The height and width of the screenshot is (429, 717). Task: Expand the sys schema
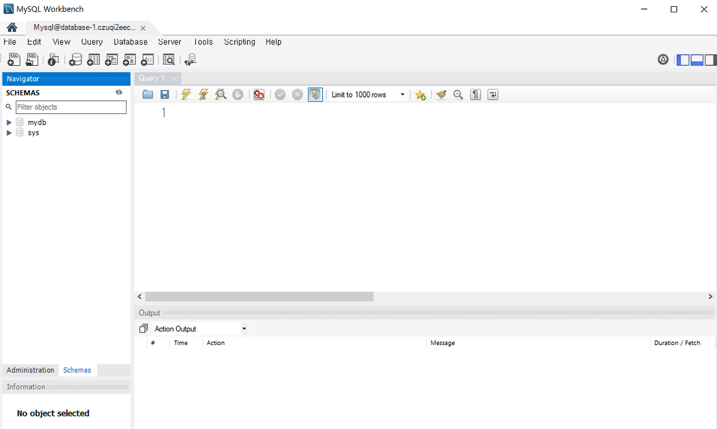coord(9,133)
